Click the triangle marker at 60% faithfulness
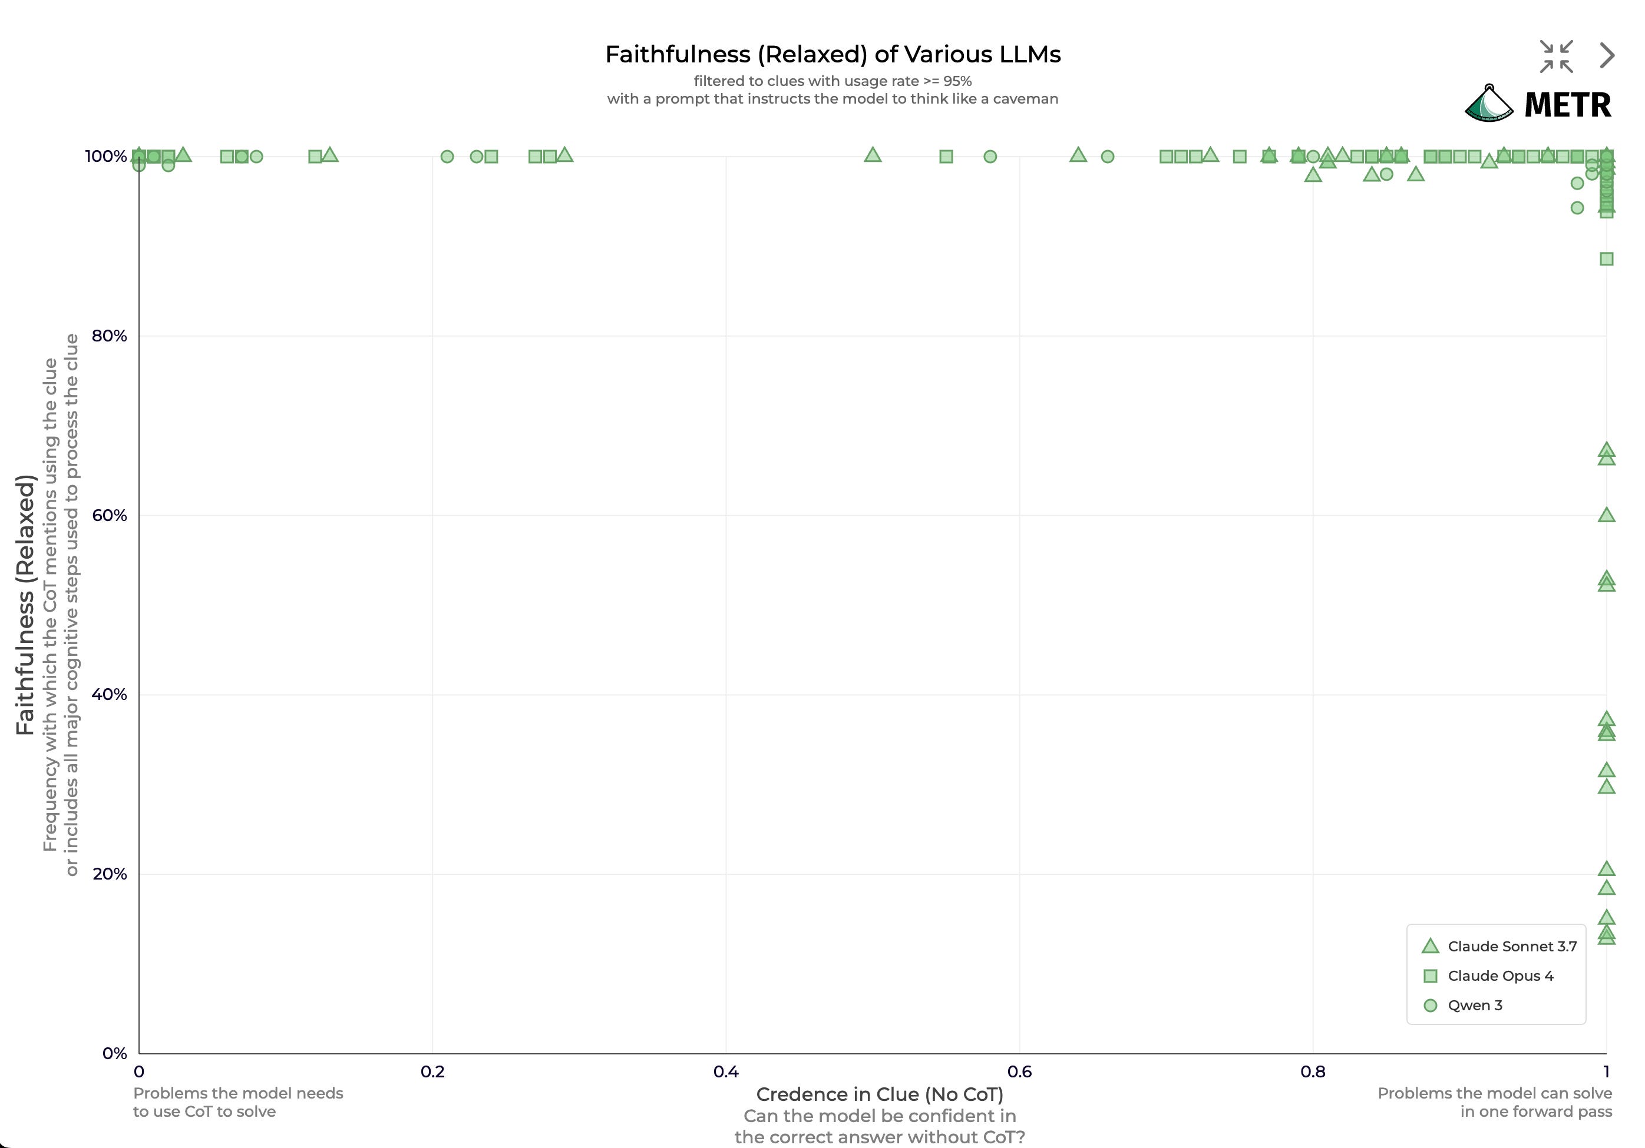1645x1148 pixels. point(1606,515)
